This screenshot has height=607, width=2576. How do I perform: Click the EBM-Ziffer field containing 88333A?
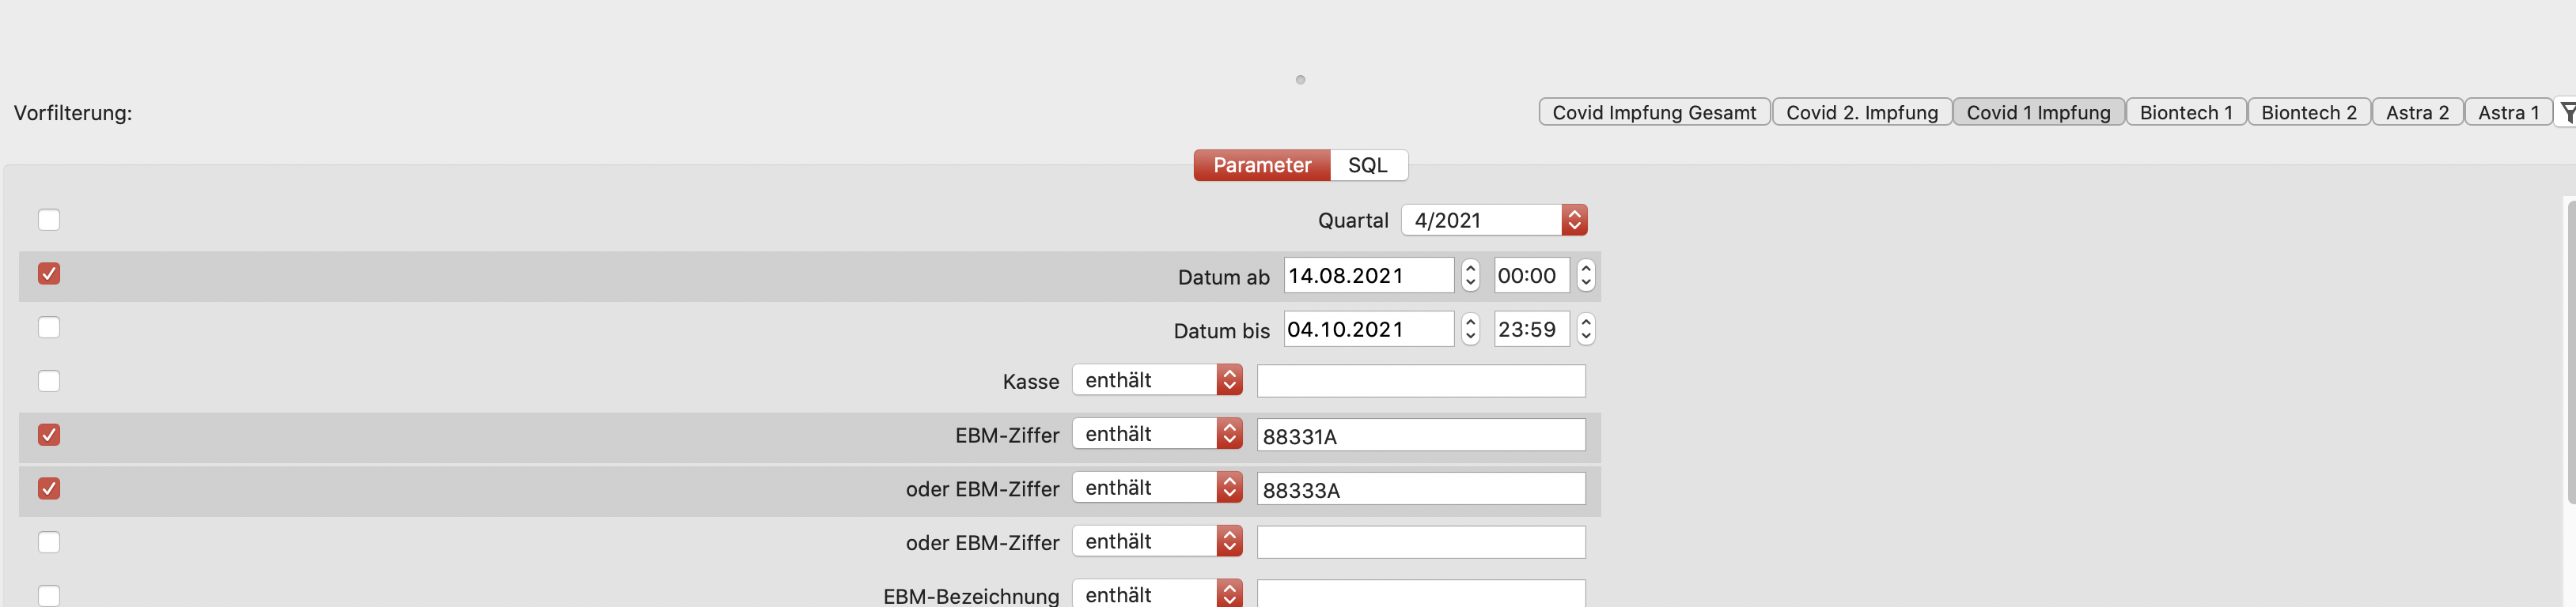click(x=1420, y=489)
